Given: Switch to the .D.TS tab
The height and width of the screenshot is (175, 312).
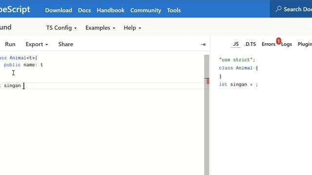Looking at the screenshot, I should pos(250,44).
